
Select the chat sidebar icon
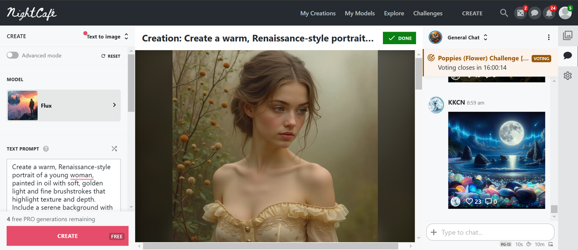[x=568, y=56]
